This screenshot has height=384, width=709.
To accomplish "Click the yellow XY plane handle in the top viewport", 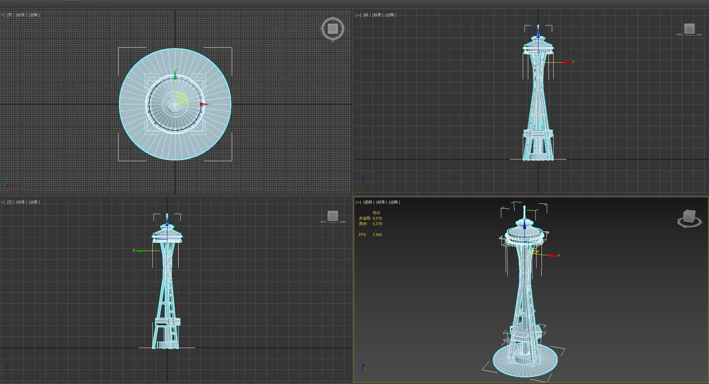I will pos(181,98).
